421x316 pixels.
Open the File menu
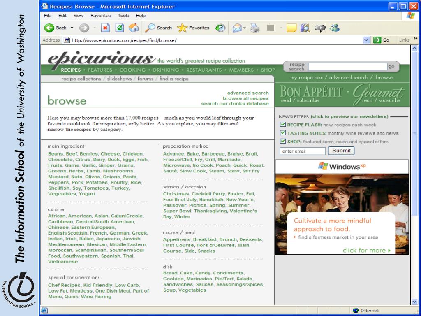click(48, 16)
